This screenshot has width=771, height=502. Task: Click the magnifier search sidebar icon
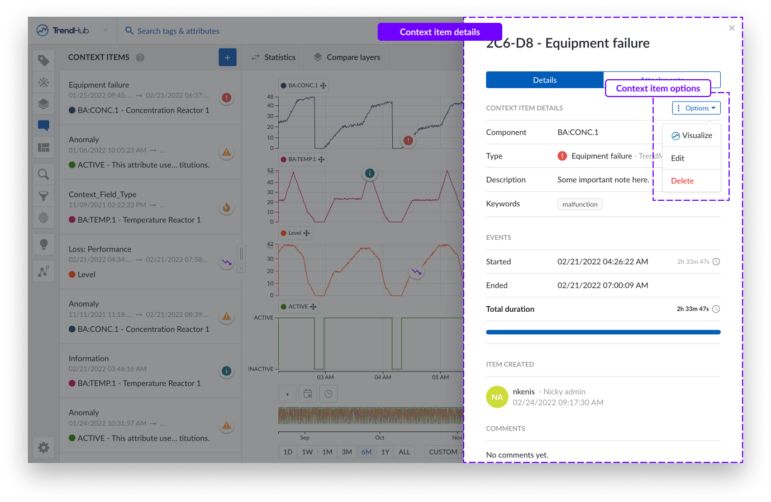click(x=44, y=174)
